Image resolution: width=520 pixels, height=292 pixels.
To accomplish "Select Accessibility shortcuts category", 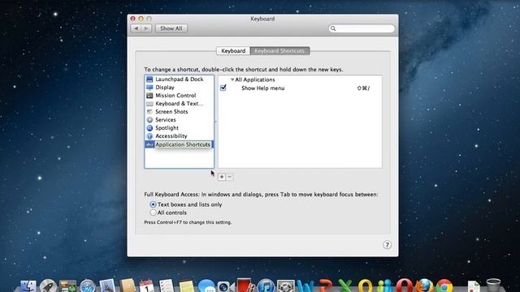I will click(x=179, y=136).
